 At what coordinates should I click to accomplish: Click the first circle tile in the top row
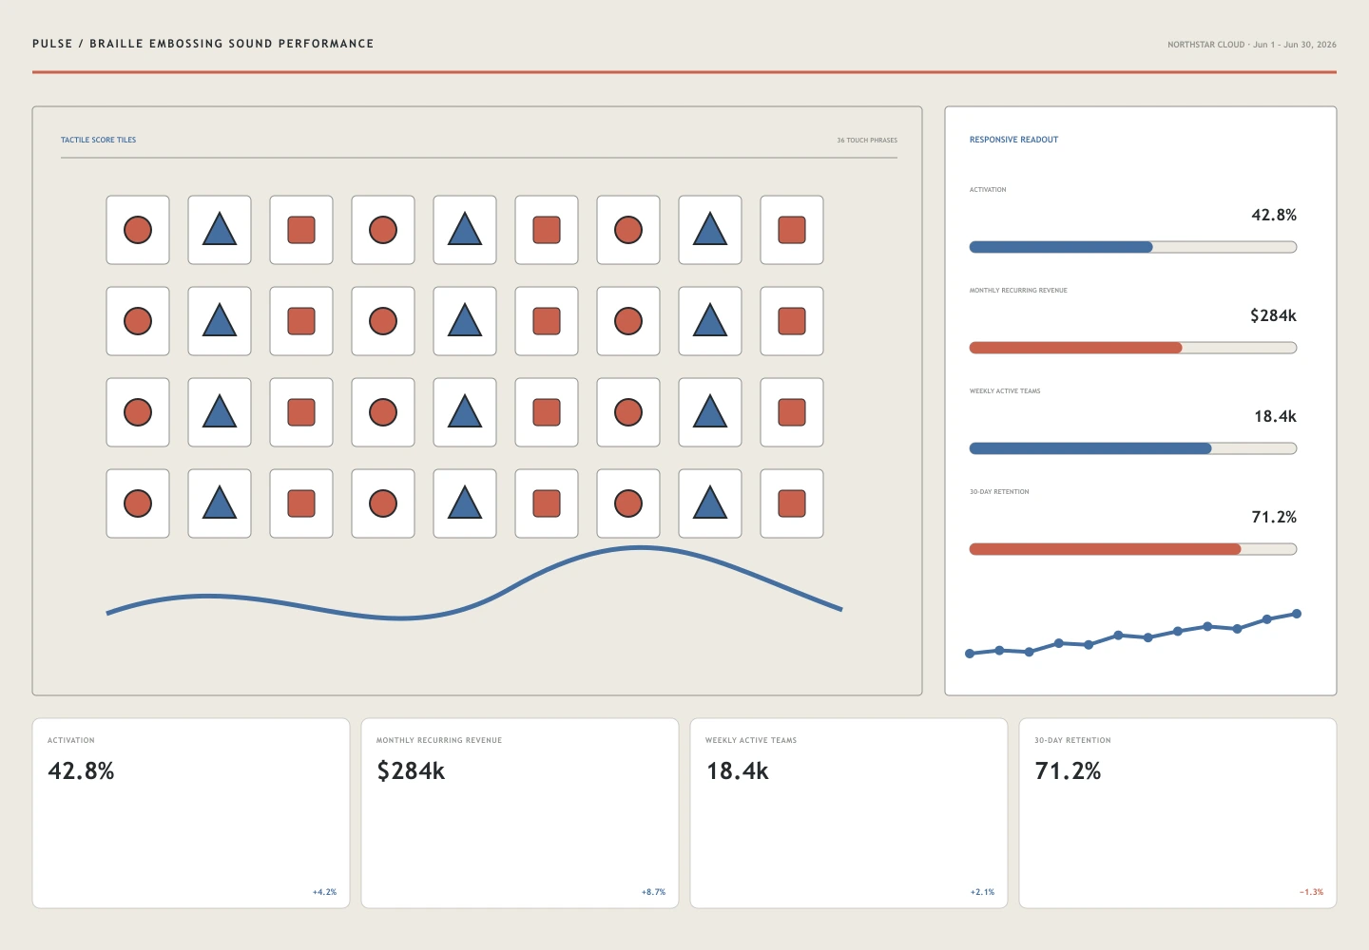click(138, 230)
